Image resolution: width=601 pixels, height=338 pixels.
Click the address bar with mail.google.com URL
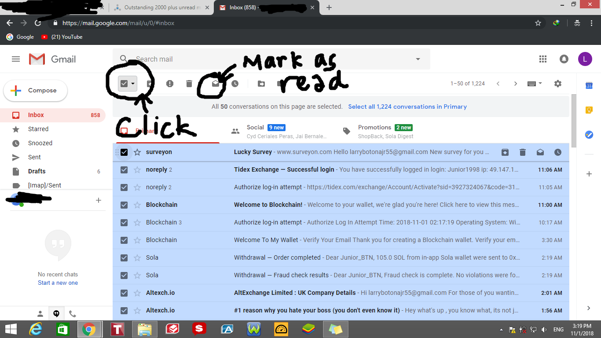[290, 23]
